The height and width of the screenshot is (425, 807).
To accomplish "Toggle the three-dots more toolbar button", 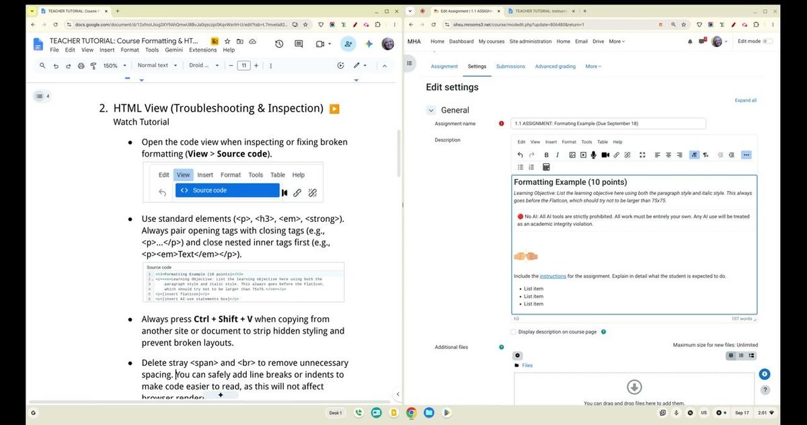I will (x=746, y=155).
